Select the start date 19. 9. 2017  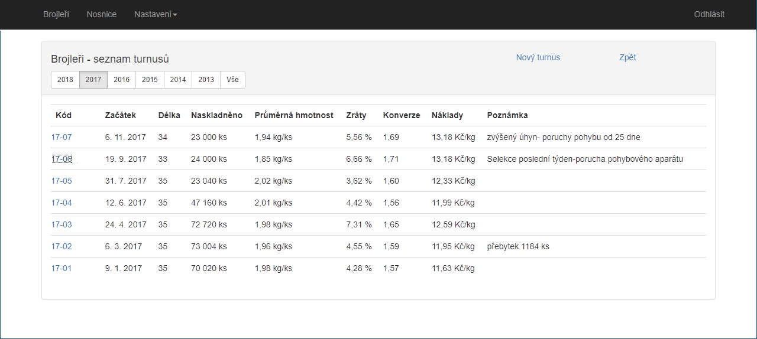126,159
